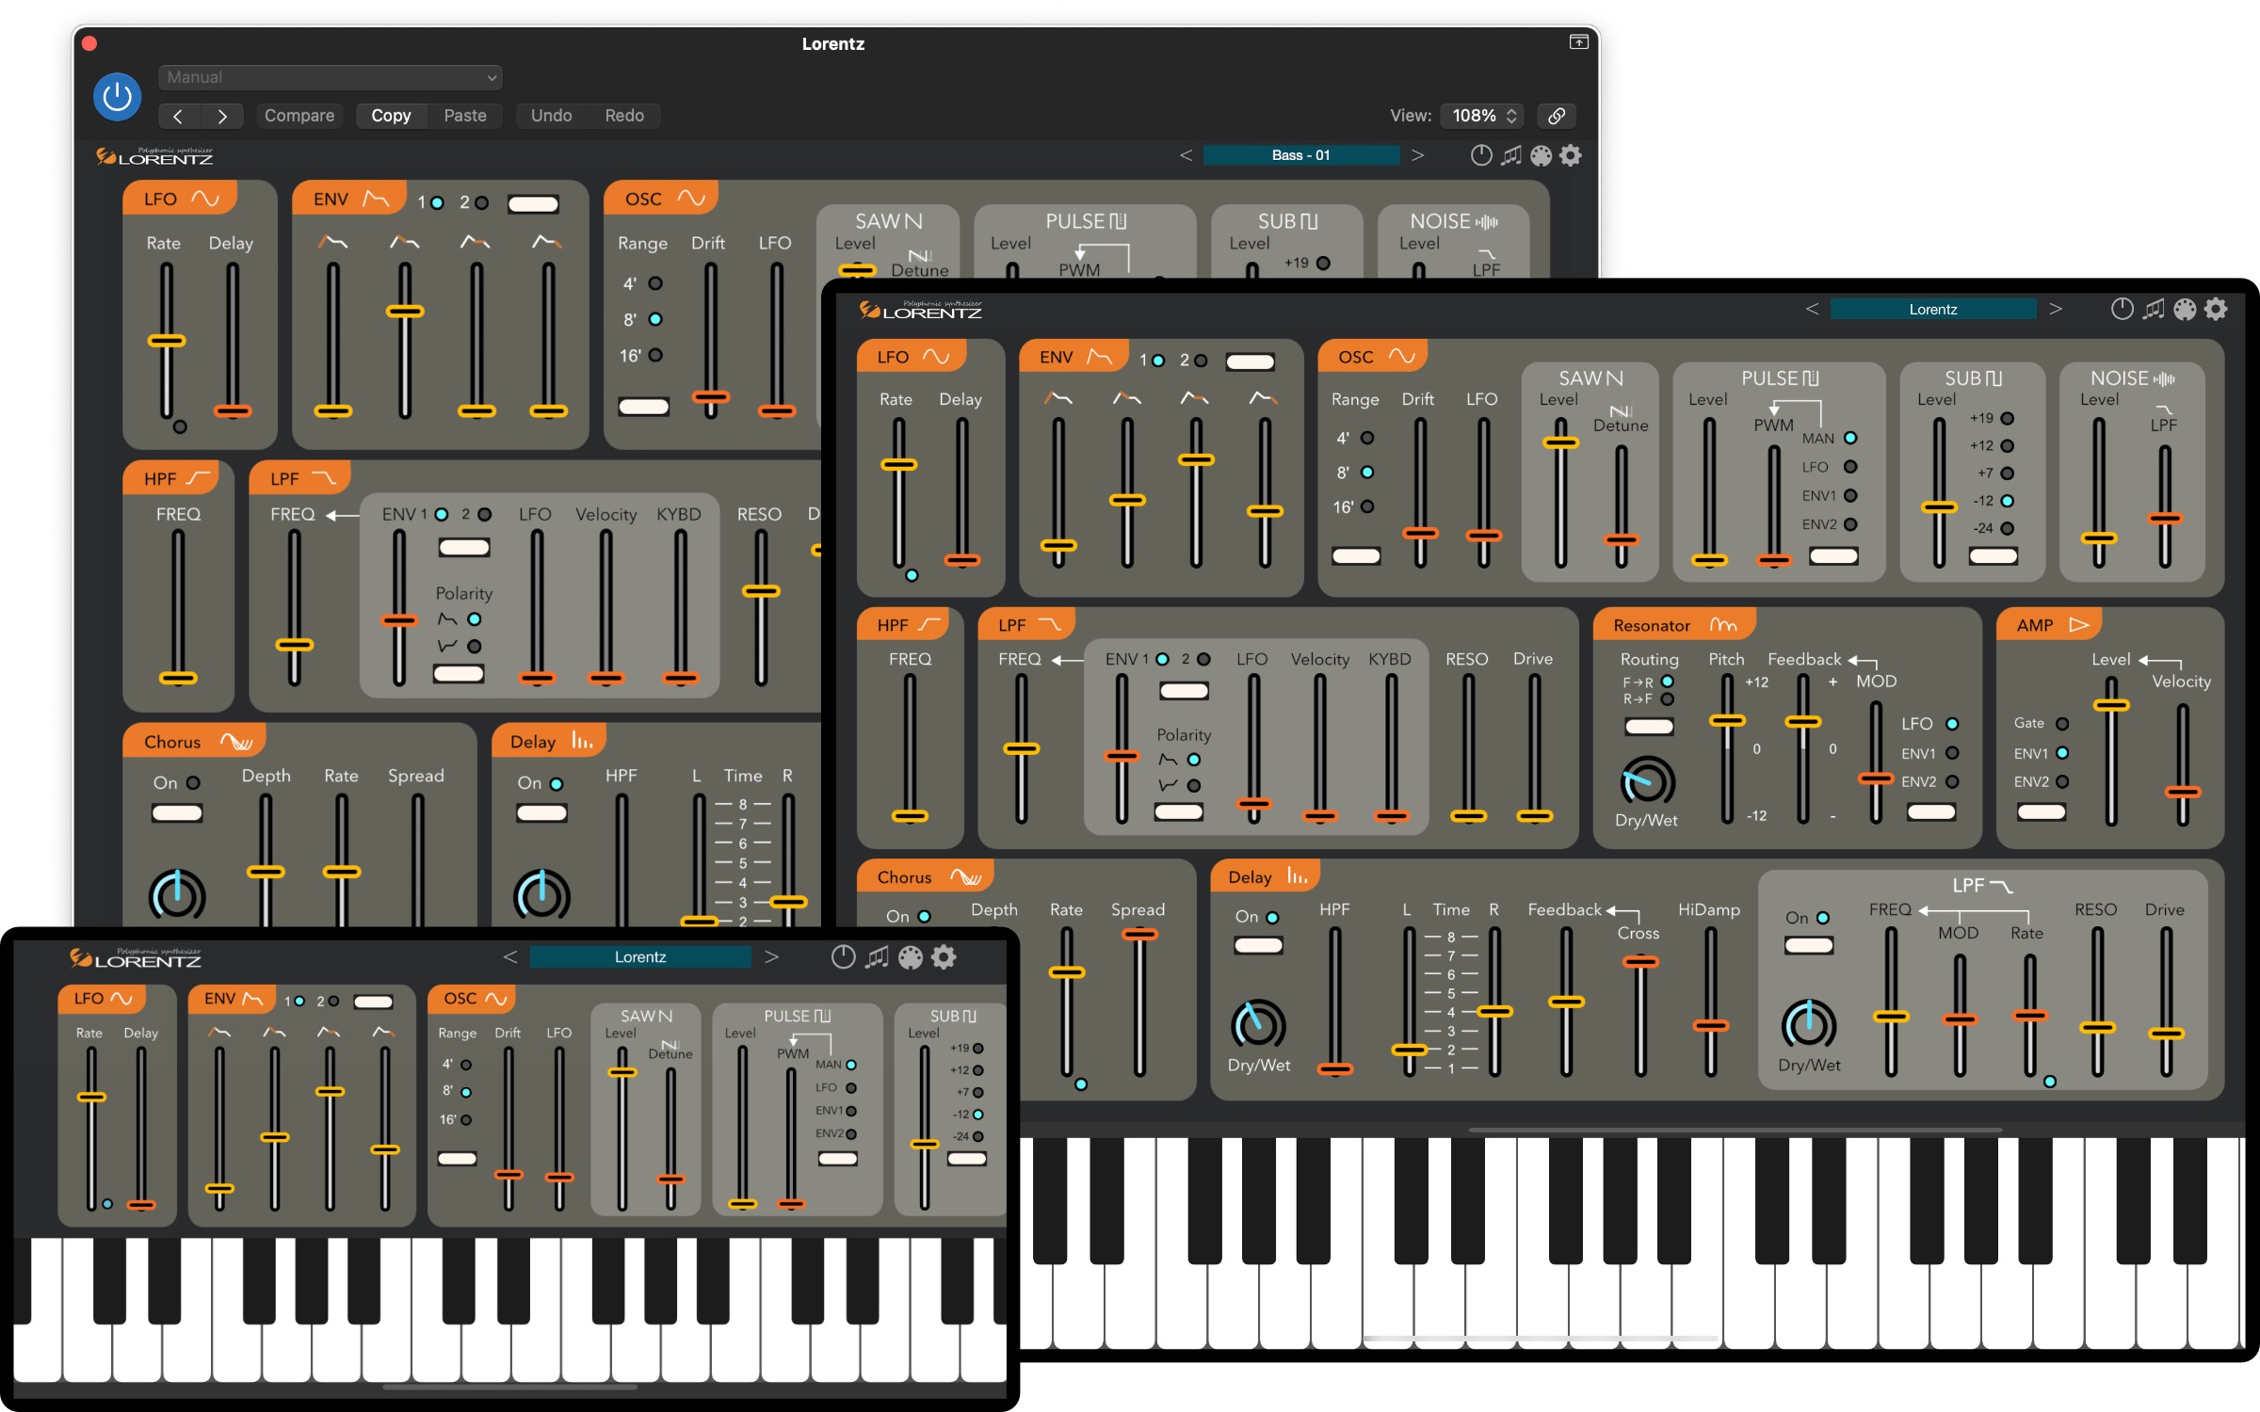Image resolution: width=2260 pixels, height=1412 pixels.
Task: Click the Copy button
Action: (391, 116)
